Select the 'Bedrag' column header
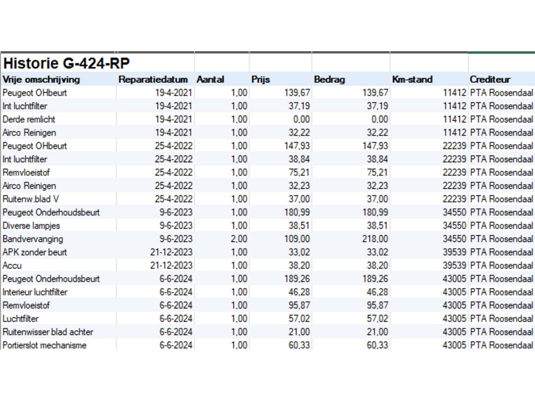 (330, 79)
